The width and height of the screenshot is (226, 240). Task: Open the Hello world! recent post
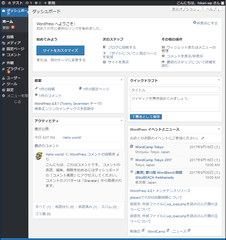click(72, 138)
